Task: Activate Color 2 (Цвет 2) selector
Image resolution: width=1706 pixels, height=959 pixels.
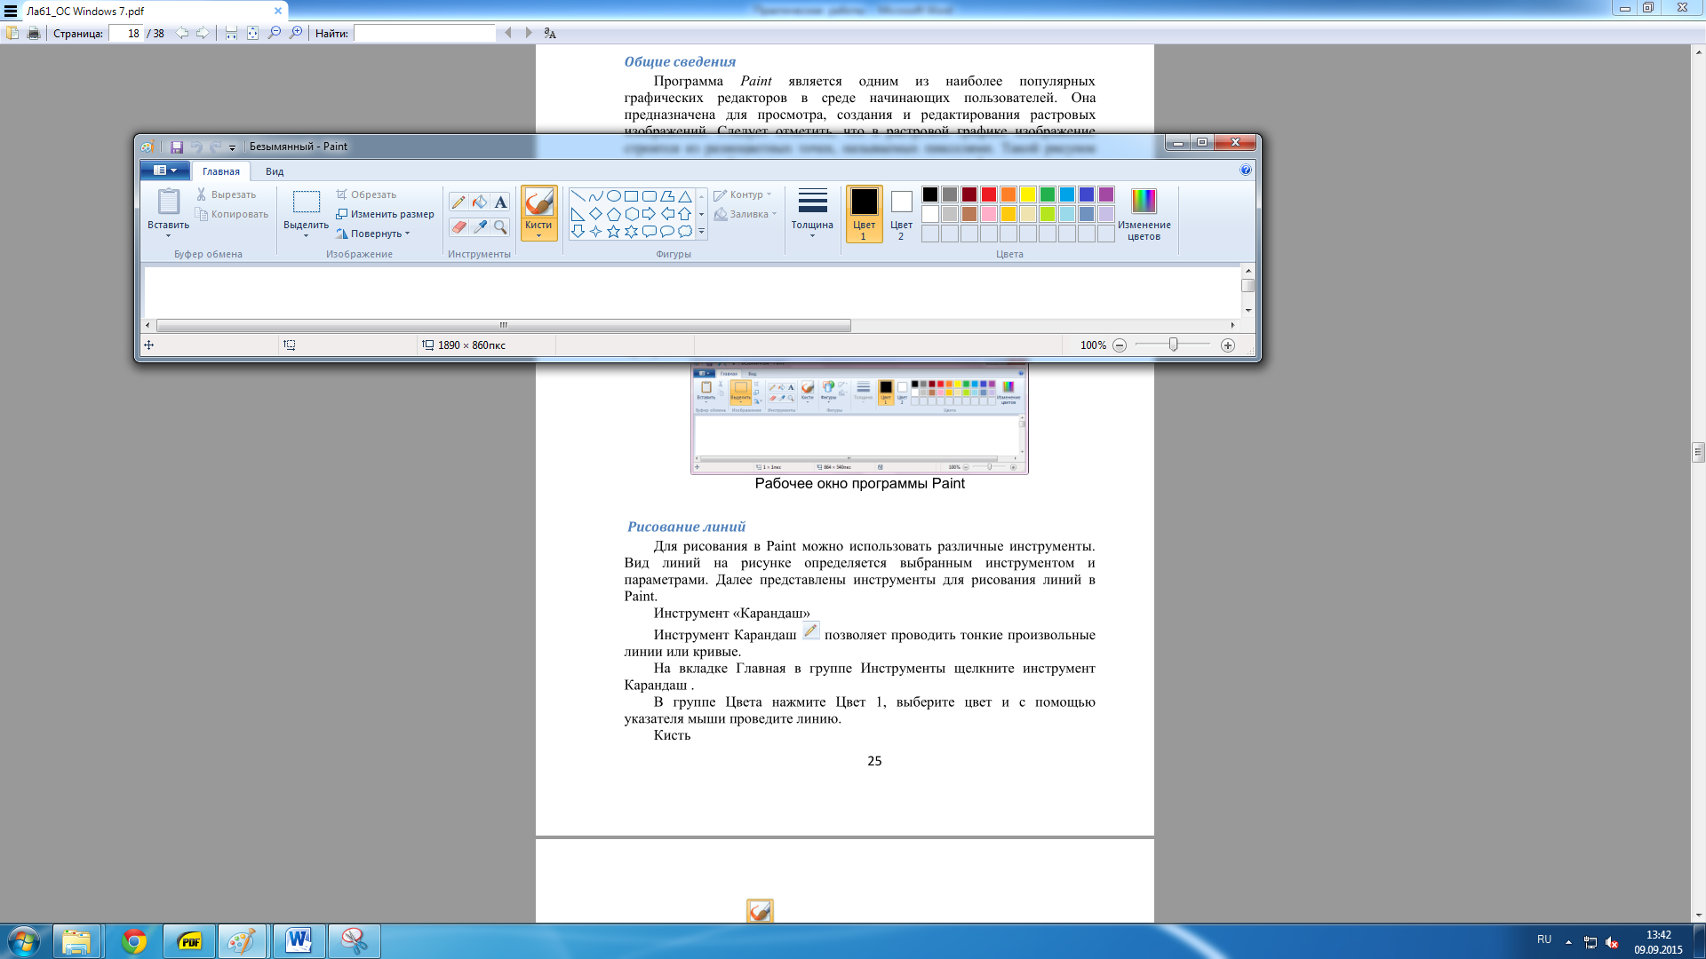Action: (x=901, y=213)
